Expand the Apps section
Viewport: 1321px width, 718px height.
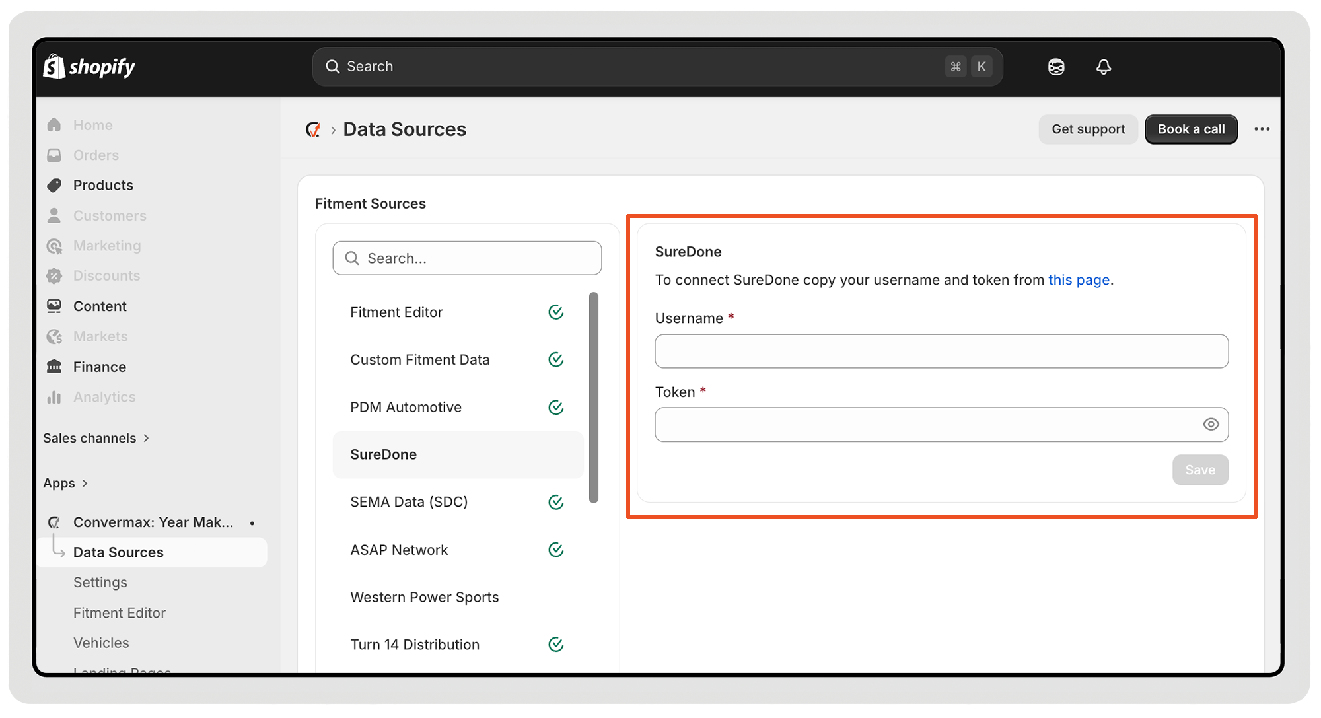pos(65,483)
